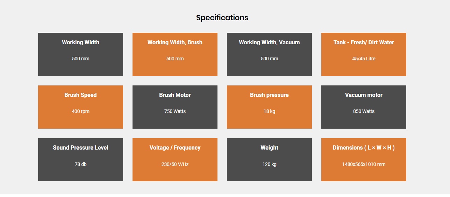
Task: Click the 850 Watts value
Action: (364, 111)
